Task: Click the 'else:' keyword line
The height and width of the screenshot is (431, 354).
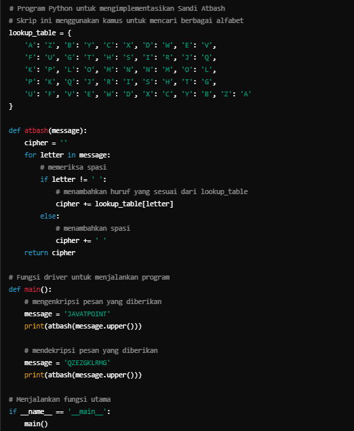Action: [x=50, y=216]
